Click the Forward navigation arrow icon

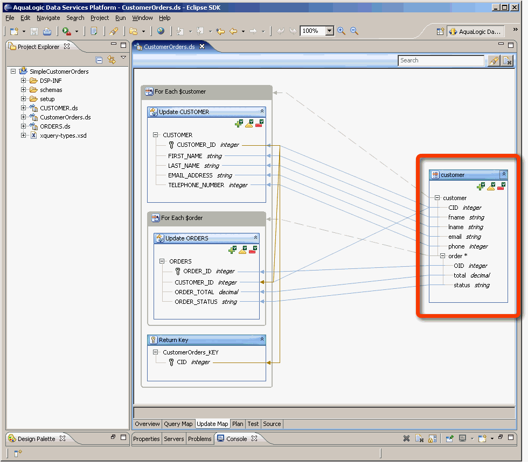click(253, 31)
